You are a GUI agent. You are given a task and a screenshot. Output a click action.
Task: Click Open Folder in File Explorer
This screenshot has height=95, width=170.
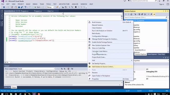[110, 76]
